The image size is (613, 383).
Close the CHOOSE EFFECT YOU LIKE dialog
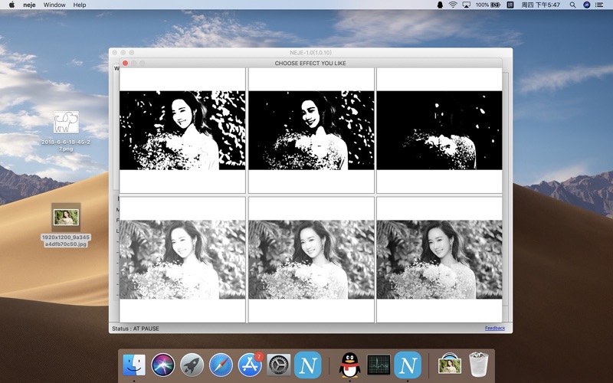[125, 63]
